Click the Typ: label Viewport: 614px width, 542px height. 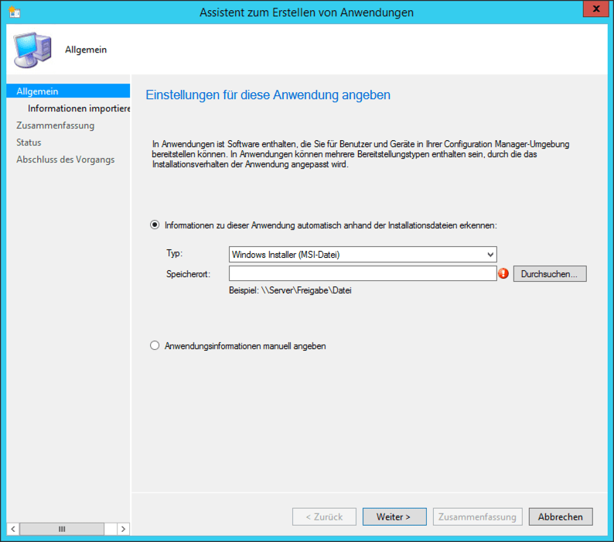[174, 253]
